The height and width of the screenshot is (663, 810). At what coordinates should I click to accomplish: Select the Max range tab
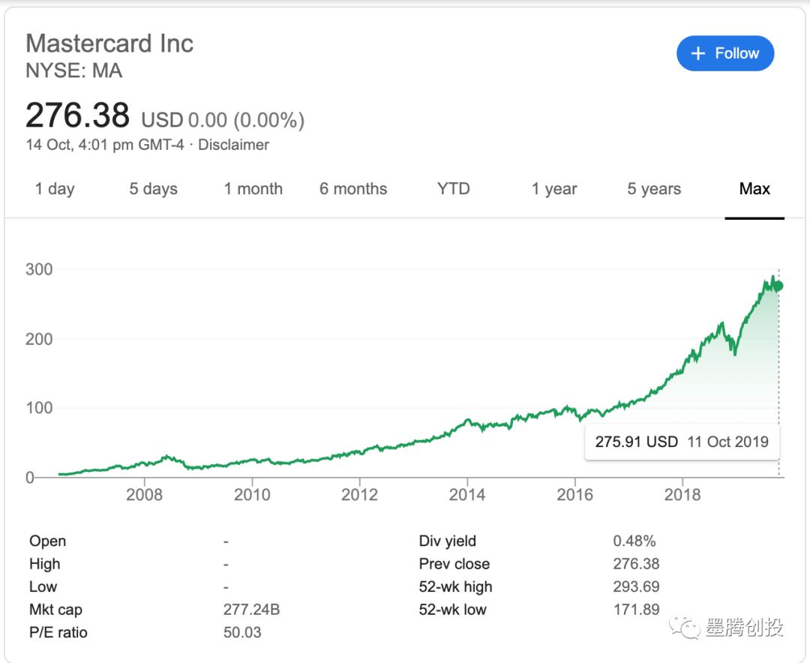point(754,189)
